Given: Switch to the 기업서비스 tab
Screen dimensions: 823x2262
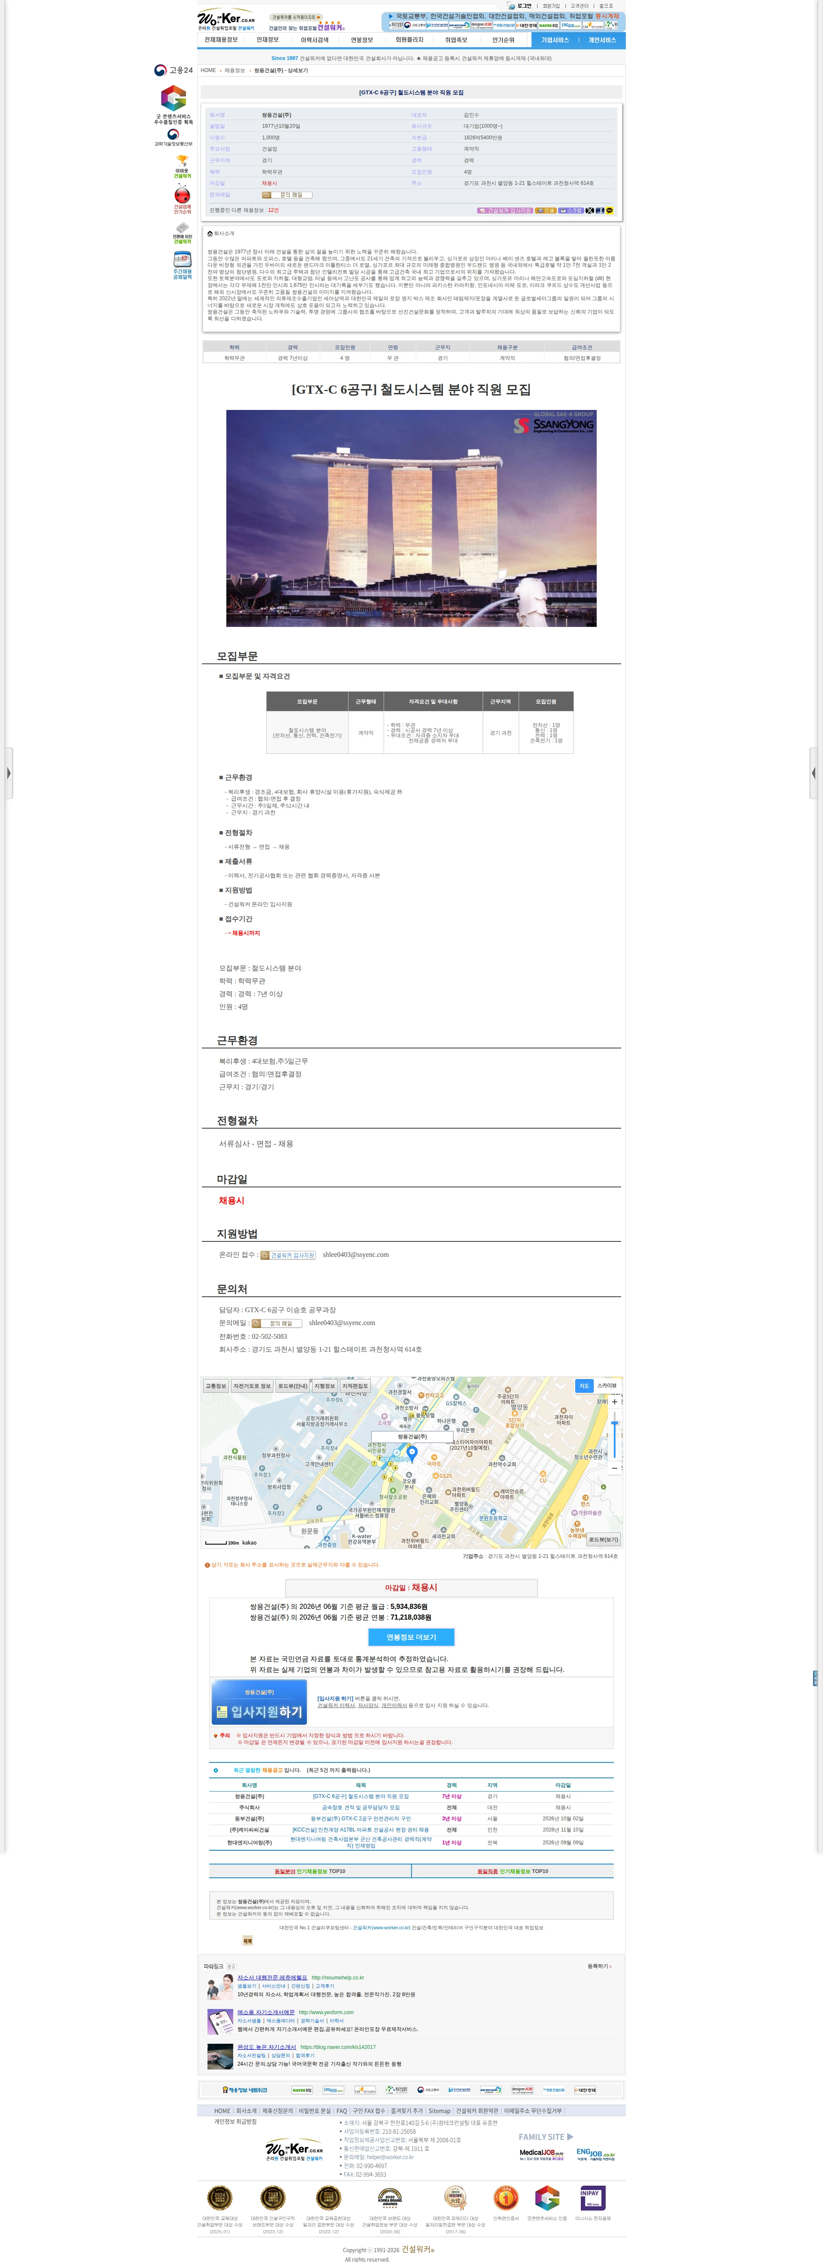Looking at the screenshot, I should coord(555,39).
